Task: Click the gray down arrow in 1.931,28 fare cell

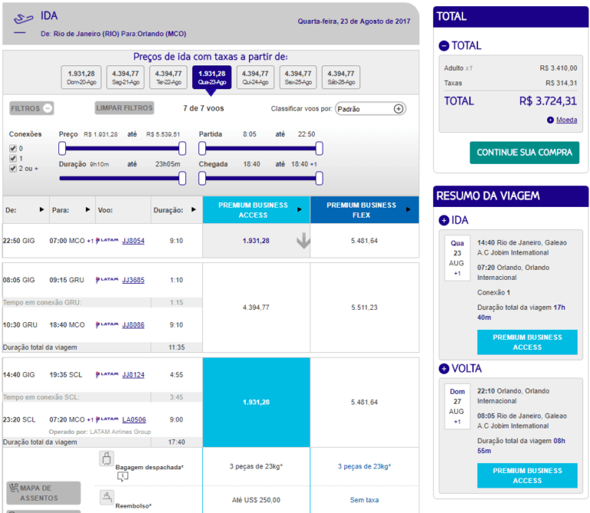Action: coord(303,242)
